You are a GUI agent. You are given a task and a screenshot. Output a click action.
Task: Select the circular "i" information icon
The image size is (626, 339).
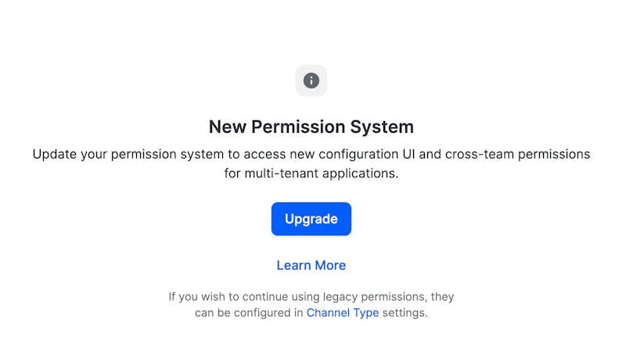coord(311,80)
